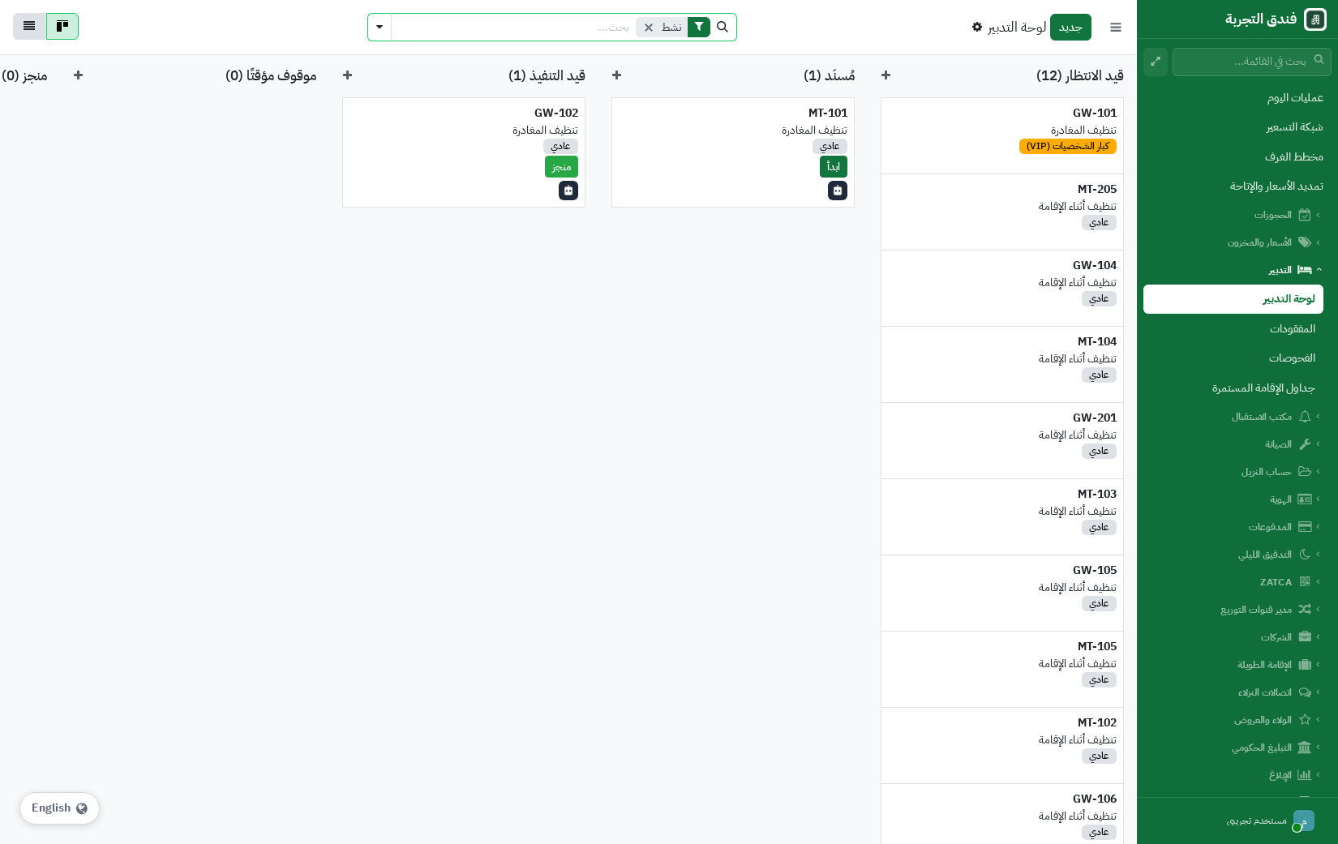Click the جديد button
The width and height of the screenshot is (1338, 844).
tap(1070, 27)
